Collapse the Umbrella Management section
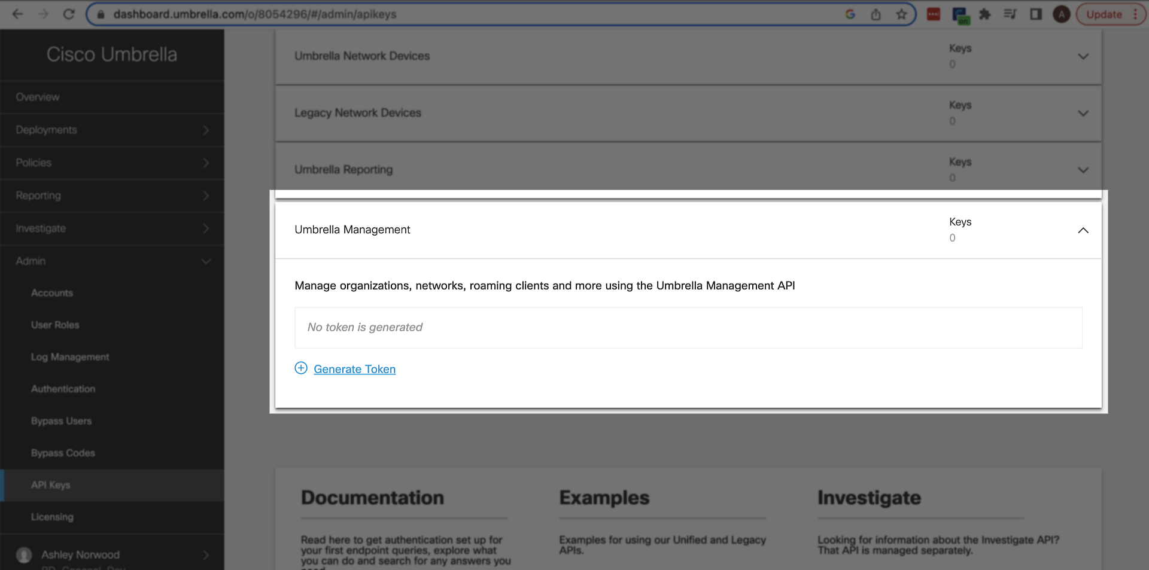 click(x=1083, y=230)
